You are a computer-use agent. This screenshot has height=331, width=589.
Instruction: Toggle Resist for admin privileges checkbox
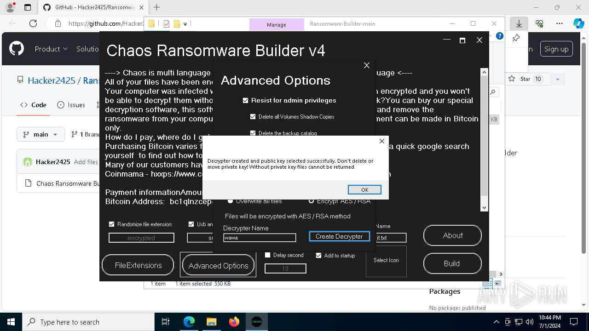[246, 100]
